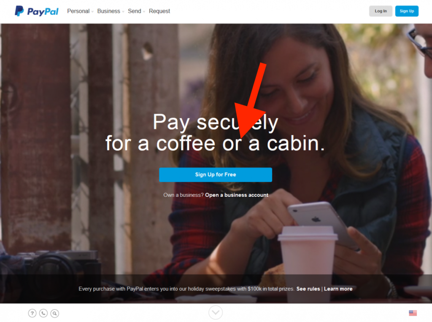Click the phone contact icon
This screenshot has width=432, height=322.
[43, 313]
